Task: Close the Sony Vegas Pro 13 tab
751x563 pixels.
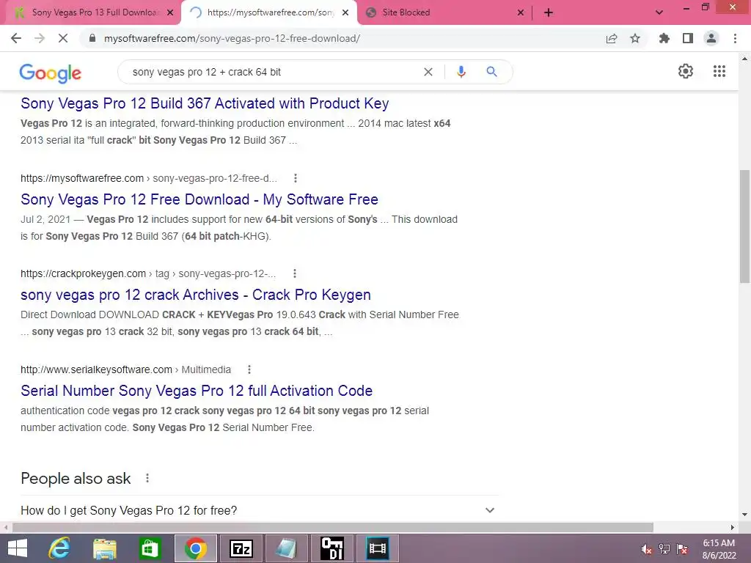Action: pos(170,12)
